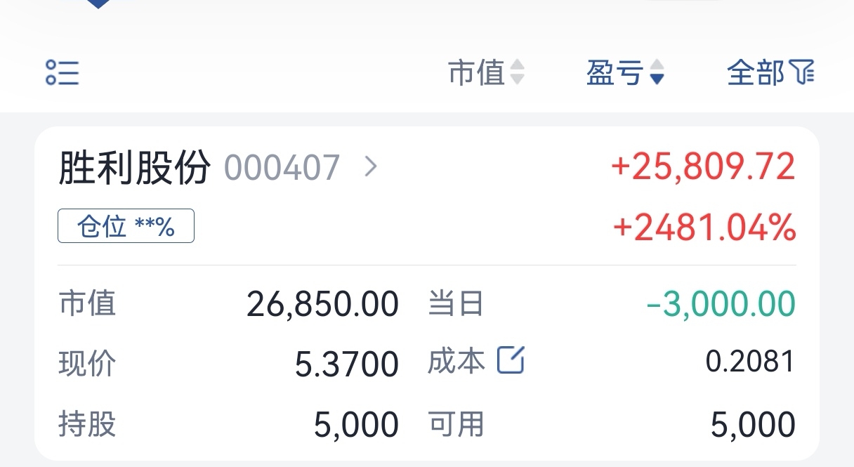
Task: Tap the stock code 000407
Action: [x=282, y=168]
